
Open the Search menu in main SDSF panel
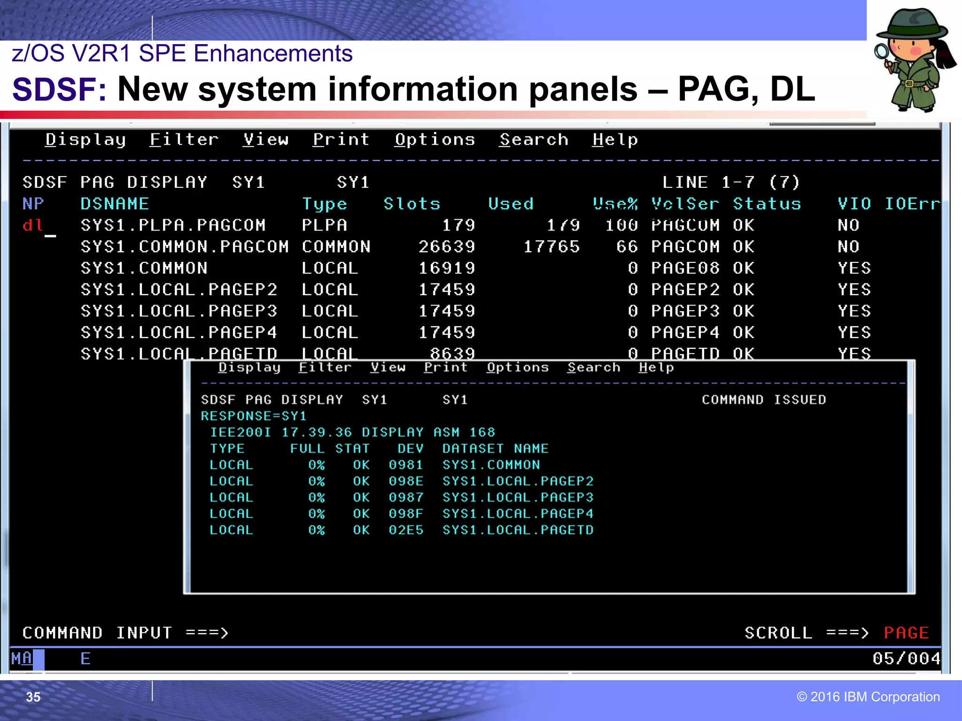click(534, 139)
